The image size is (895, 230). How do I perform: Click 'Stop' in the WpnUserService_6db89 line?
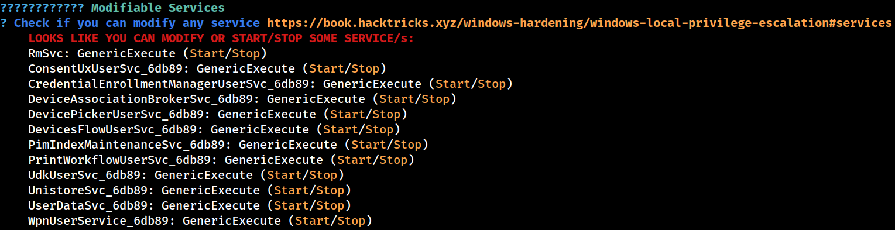tap(351, 221)
